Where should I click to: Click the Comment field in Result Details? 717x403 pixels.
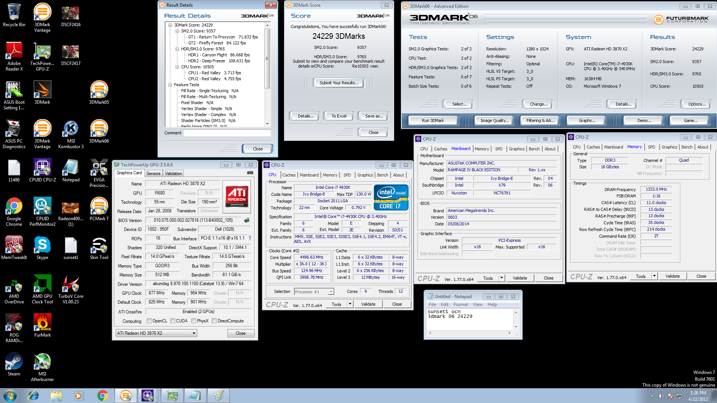pos(227,133)
